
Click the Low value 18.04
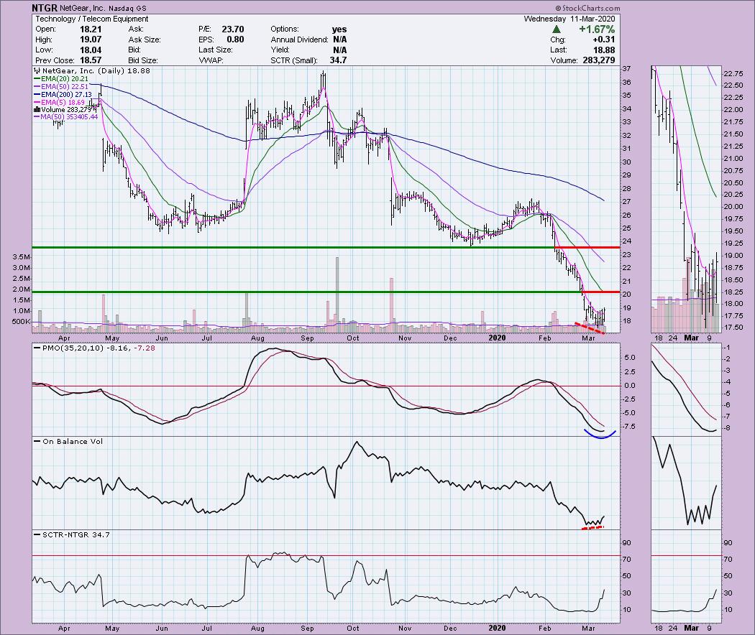(90, 50)
